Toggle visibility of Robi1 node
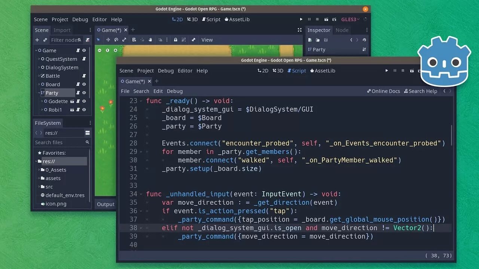The image size is (479, 269). coord(84,110)
